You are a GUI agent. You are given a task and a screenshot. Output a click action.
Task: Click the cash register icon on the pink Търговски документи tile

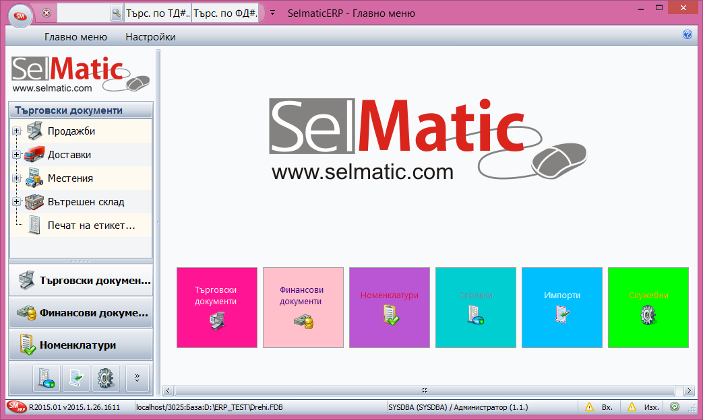[217, 320]
